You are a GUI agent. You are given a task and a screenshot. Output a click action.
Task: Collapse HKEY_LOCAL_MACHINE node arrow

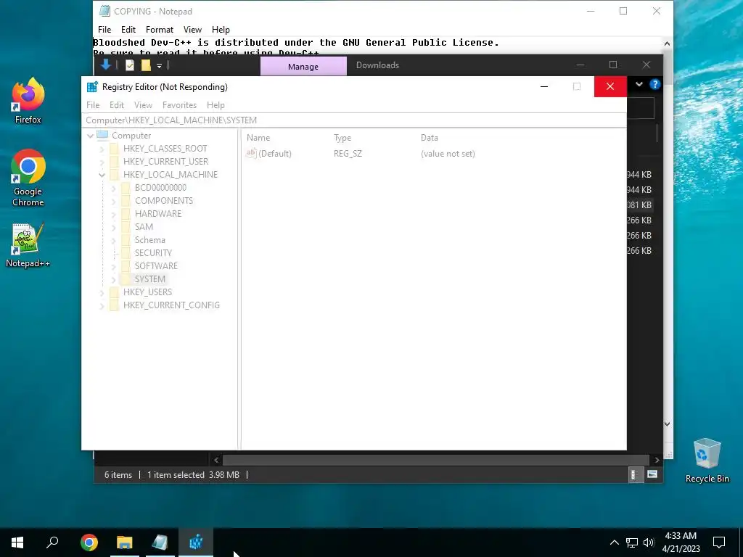point(102,175)
